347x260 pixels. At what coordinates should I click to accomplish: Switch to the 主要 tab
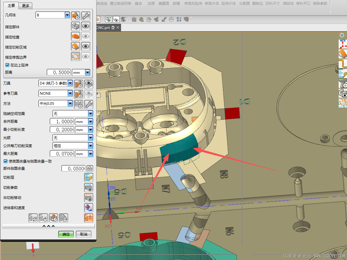11,6
